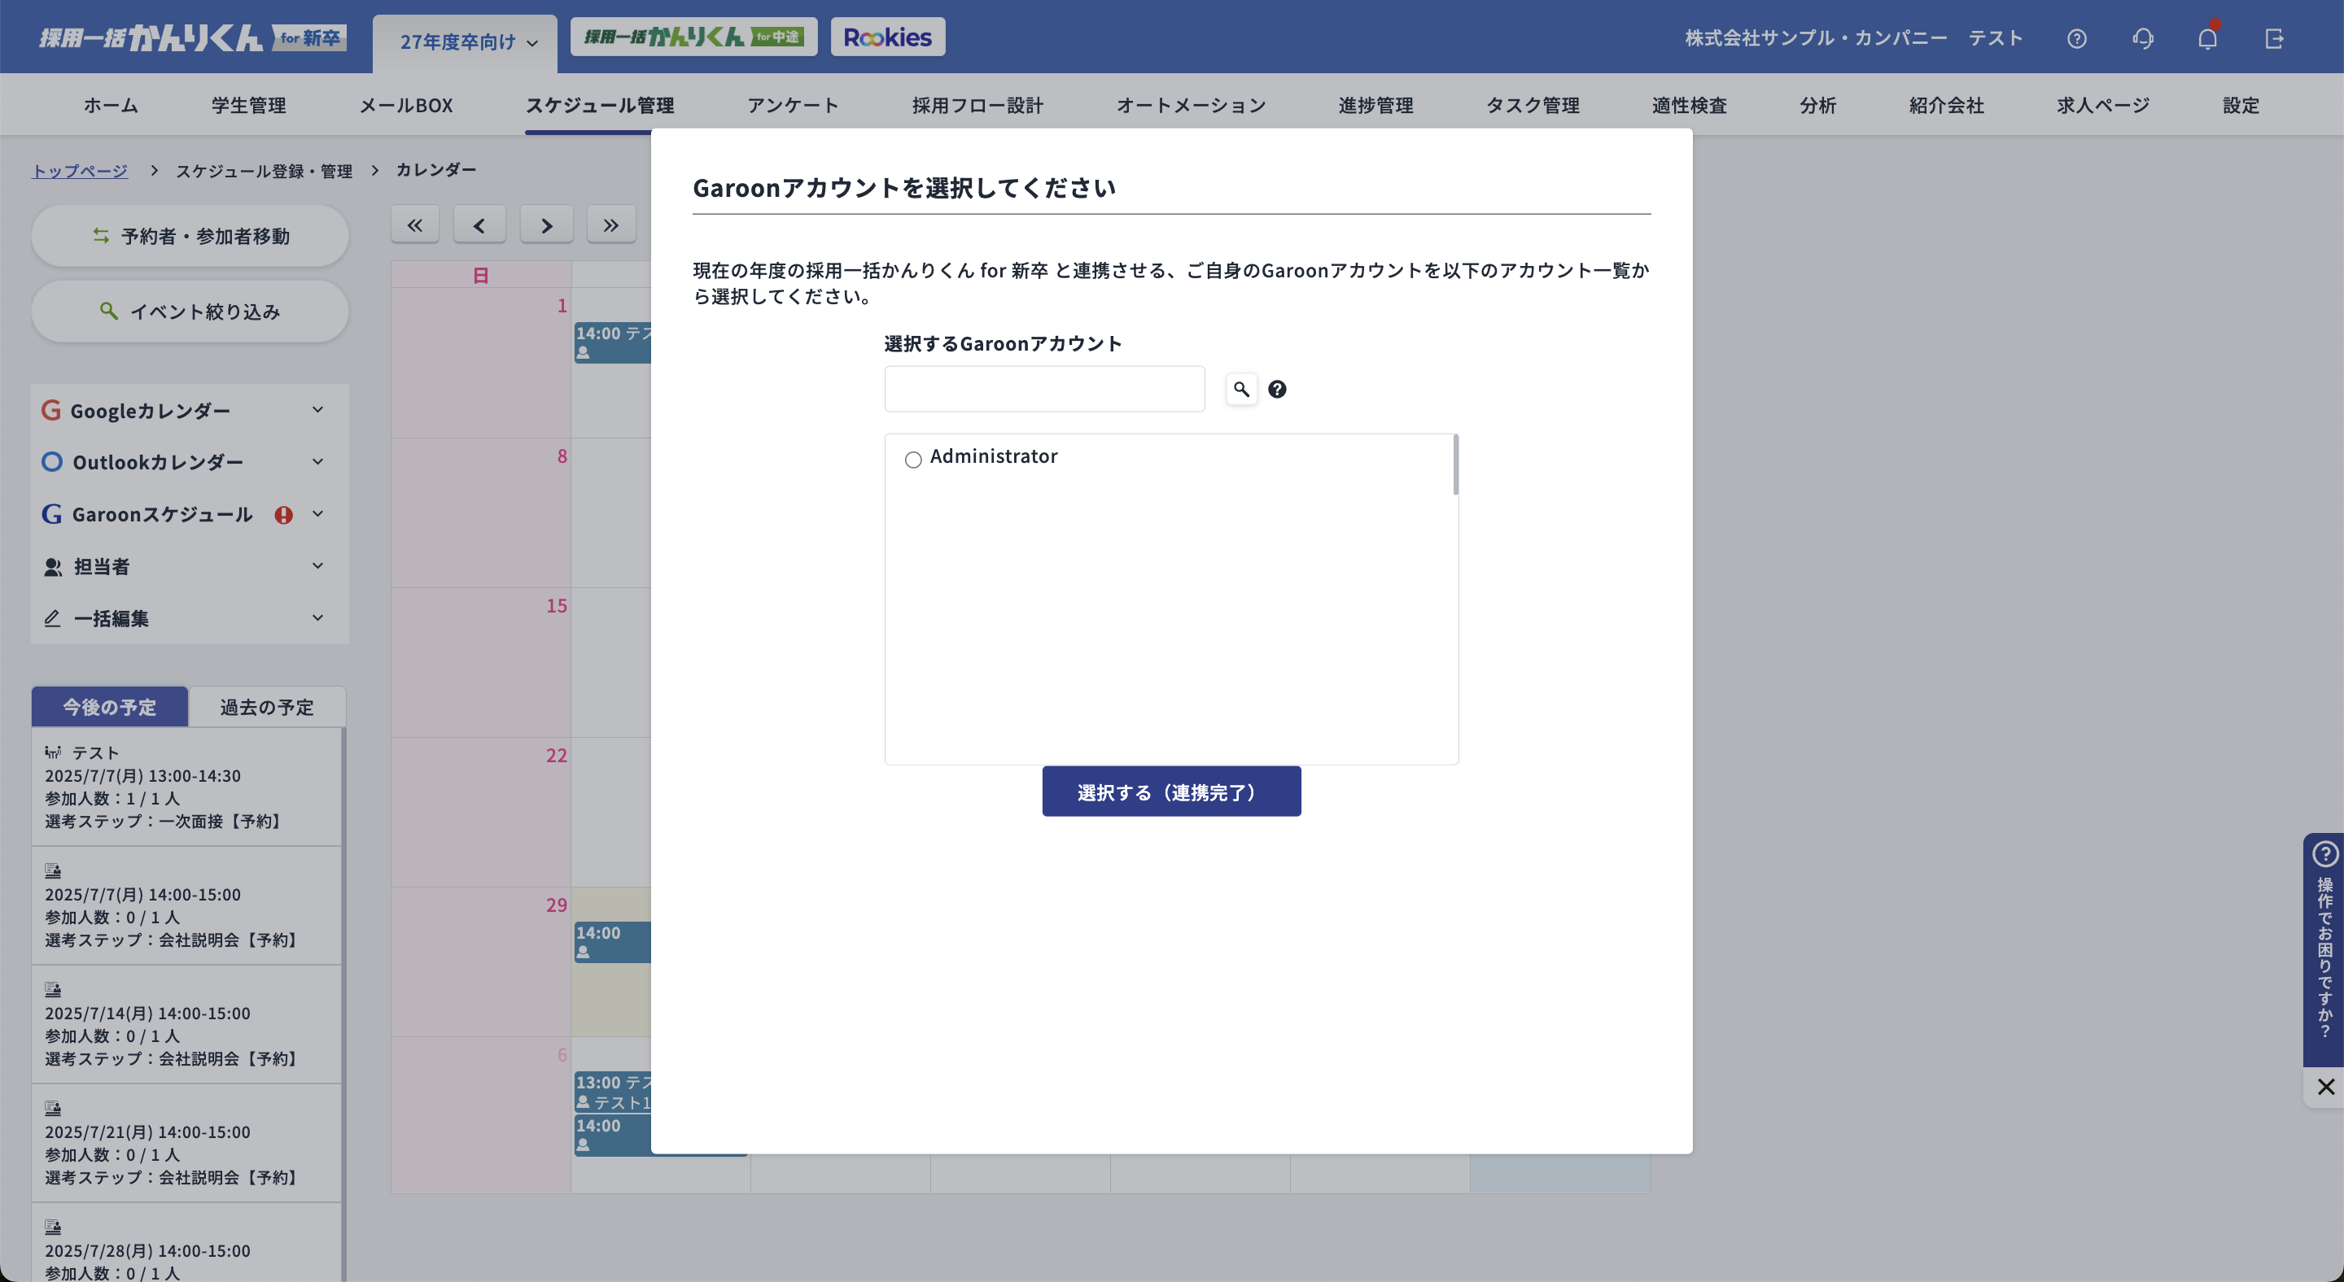This screenshot has height=1282, width=2344.
Task: Open the トップページ breadcrumb link
Action: point(79,169)
